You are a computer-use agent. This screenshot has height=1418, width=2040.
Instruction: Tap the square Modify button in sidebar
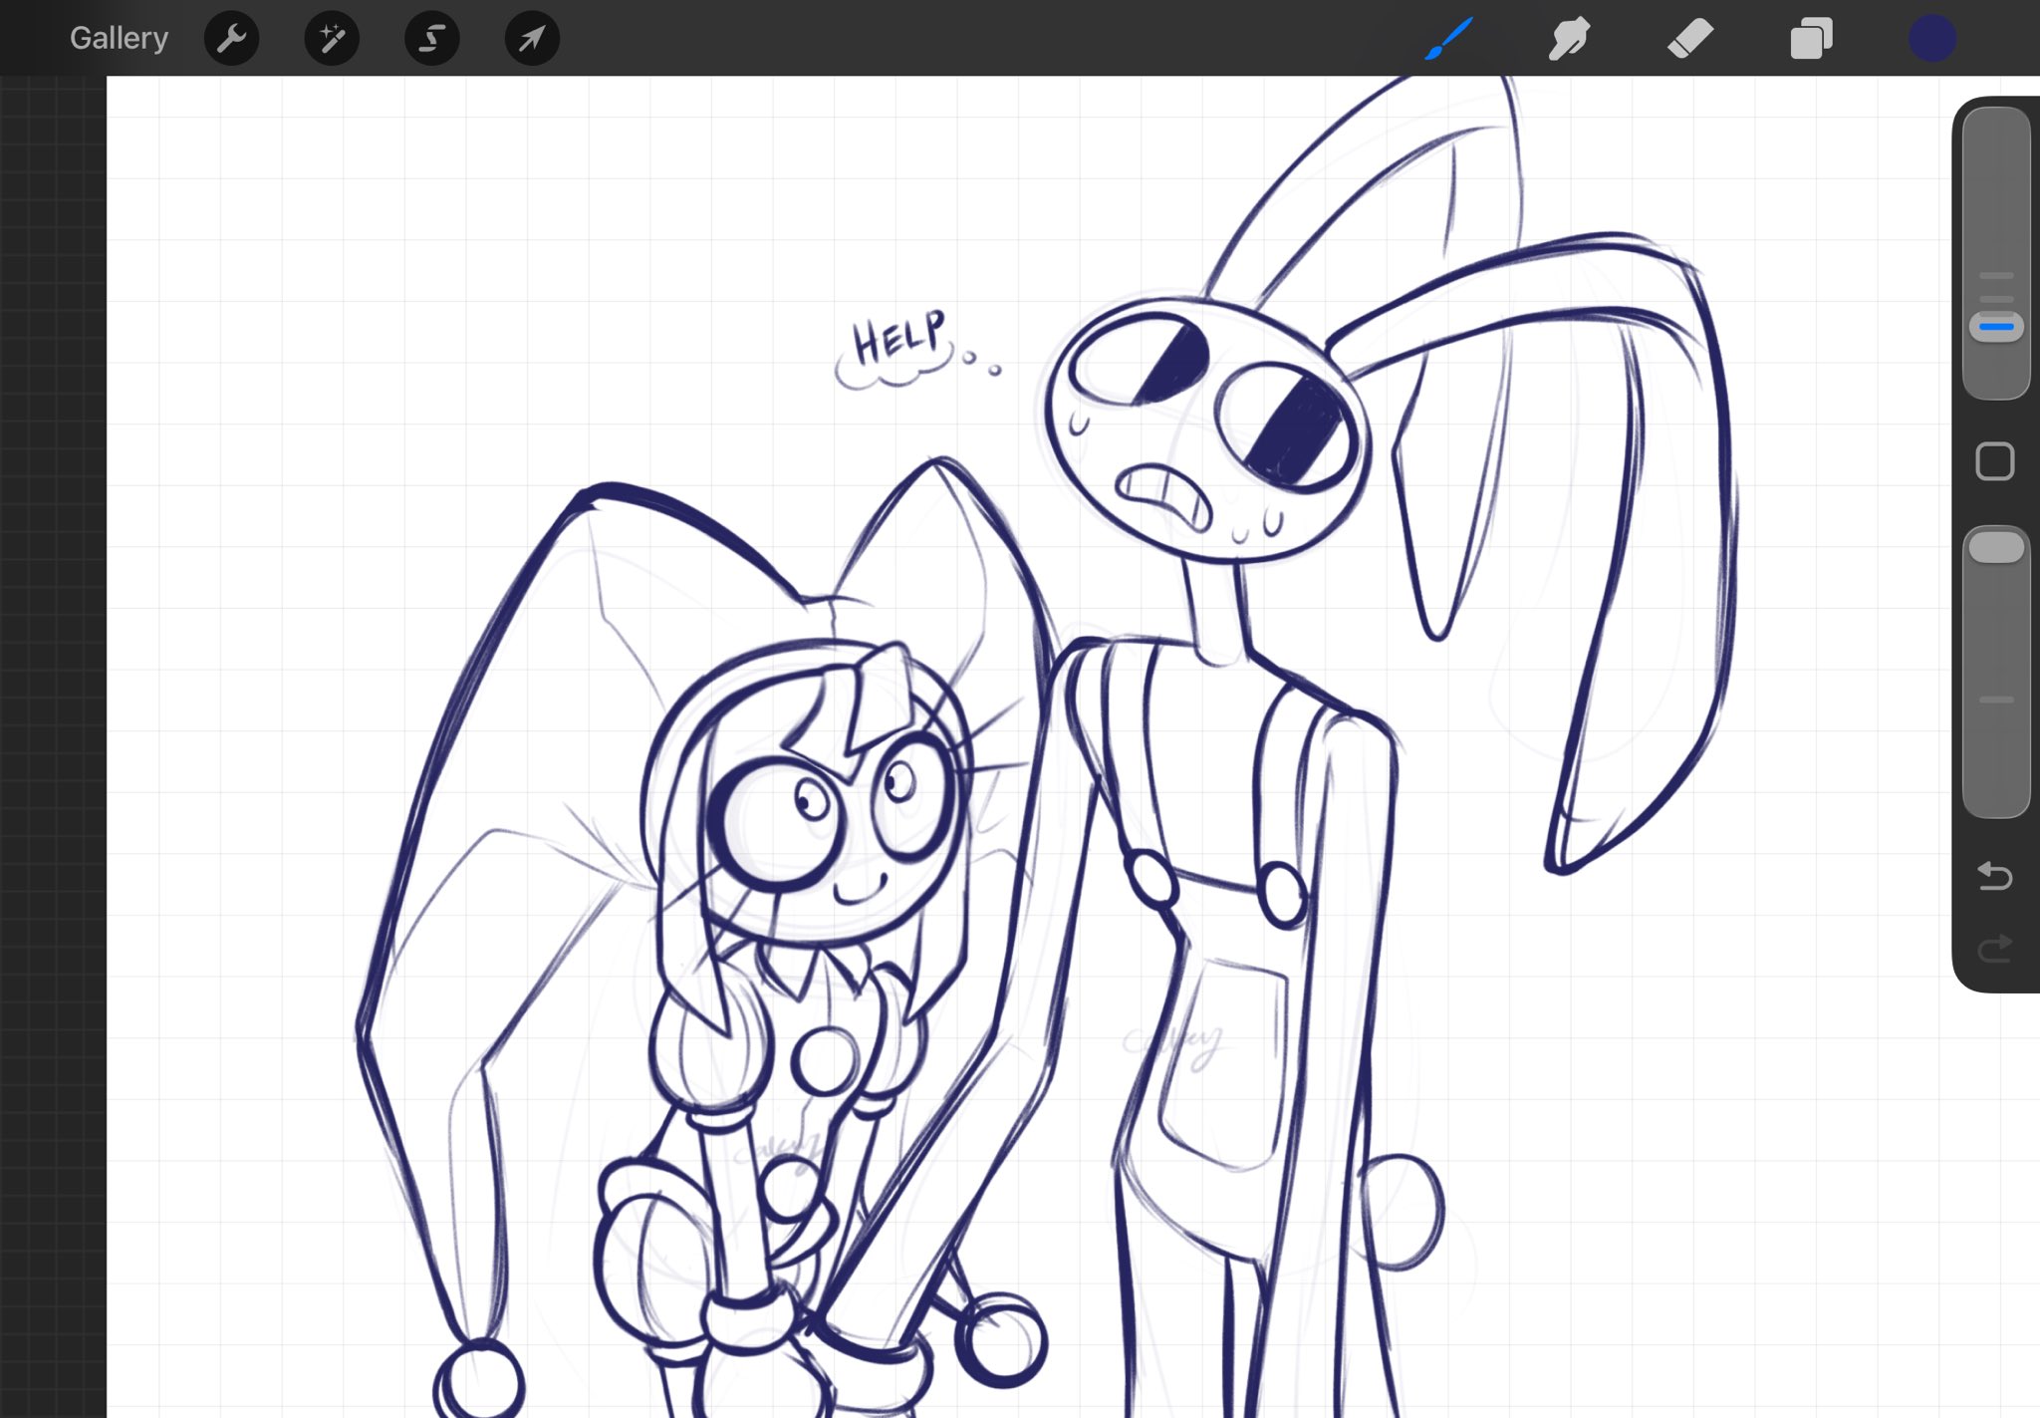point(1995,461)
